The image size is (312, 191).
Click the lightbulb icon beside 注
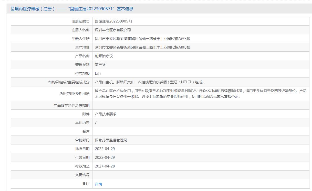84,184
